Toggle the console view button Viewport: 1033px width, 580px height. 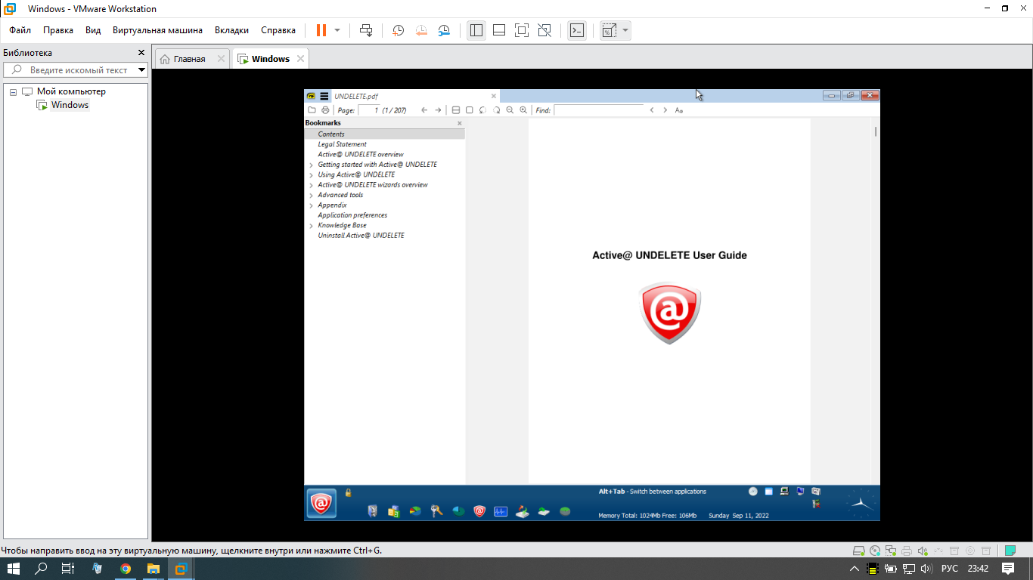click(x=577, y=30)
